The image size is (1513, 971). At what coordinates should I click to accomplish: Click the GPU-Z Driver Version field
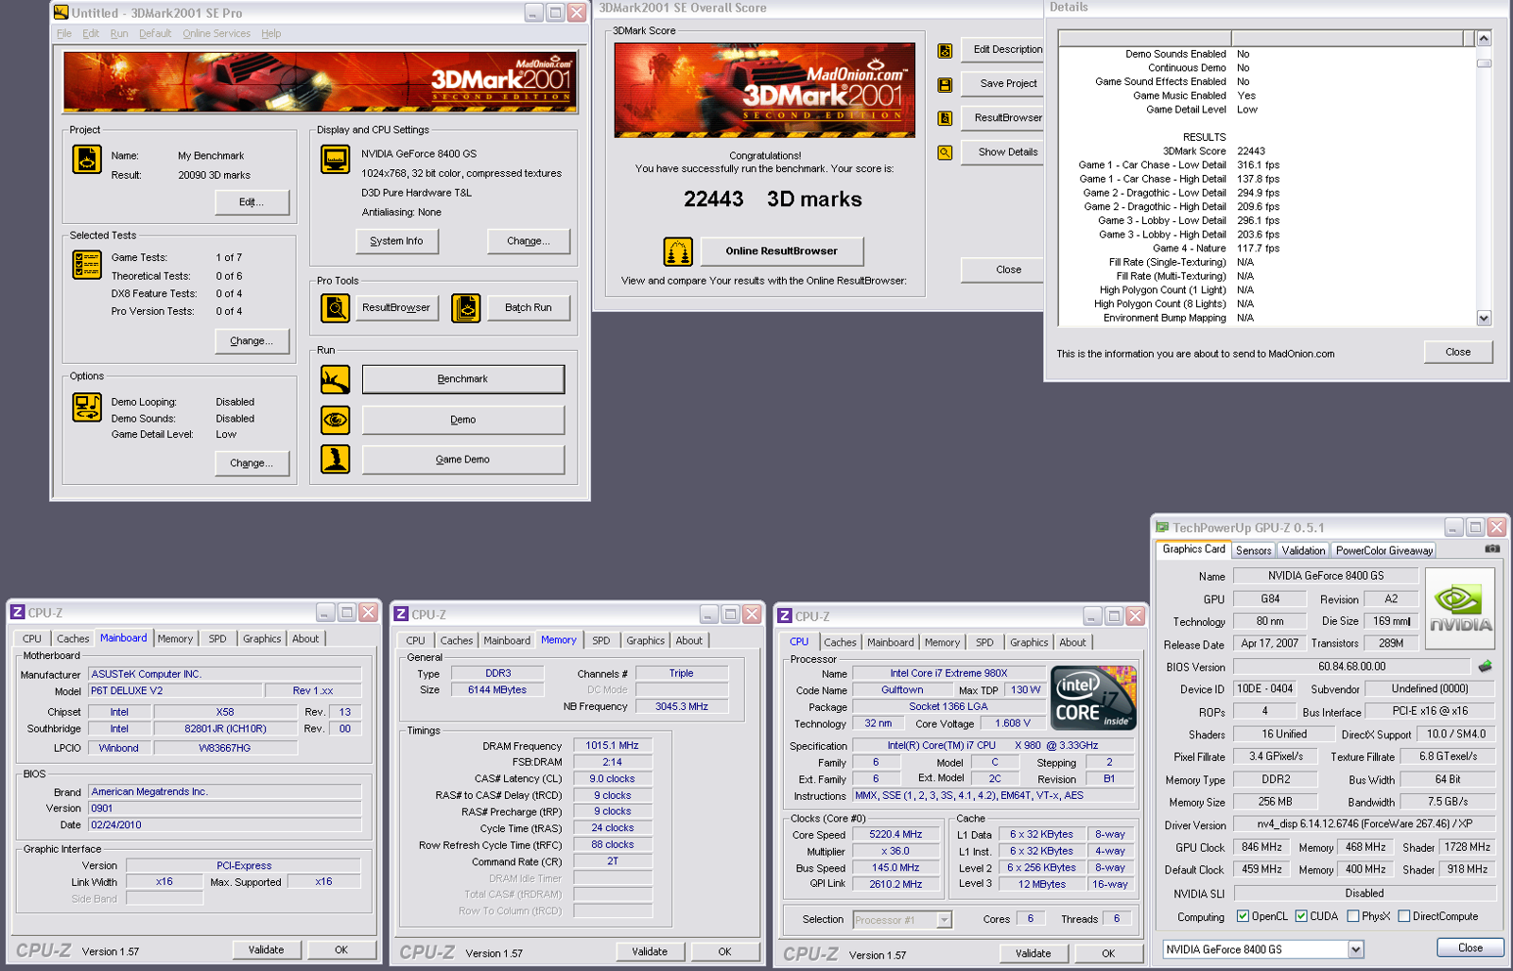1365,824
